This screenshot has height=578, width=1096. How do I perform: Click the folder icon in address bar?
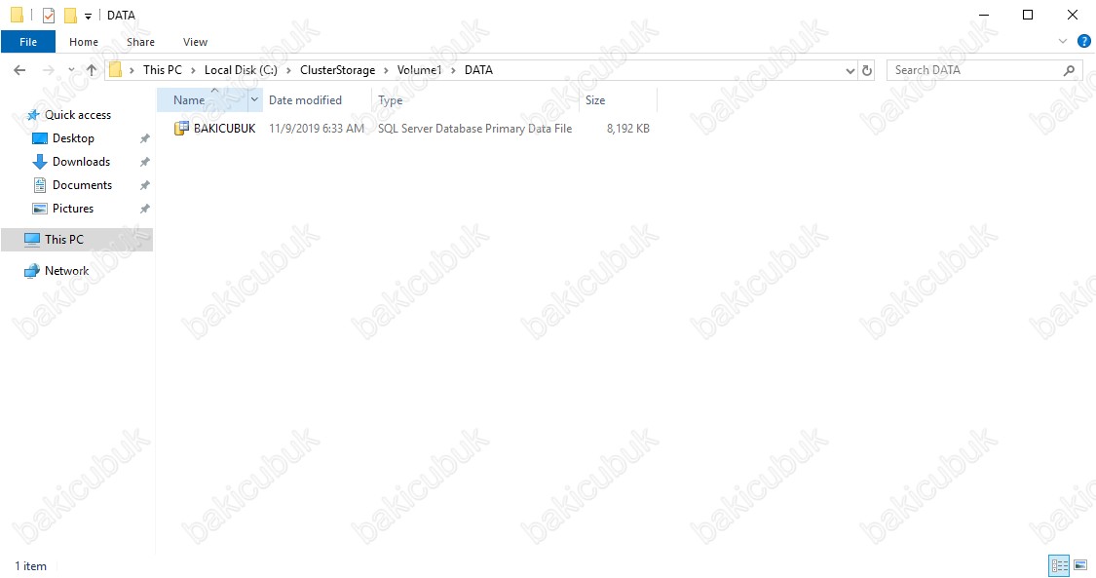click(x=115, y=70)
